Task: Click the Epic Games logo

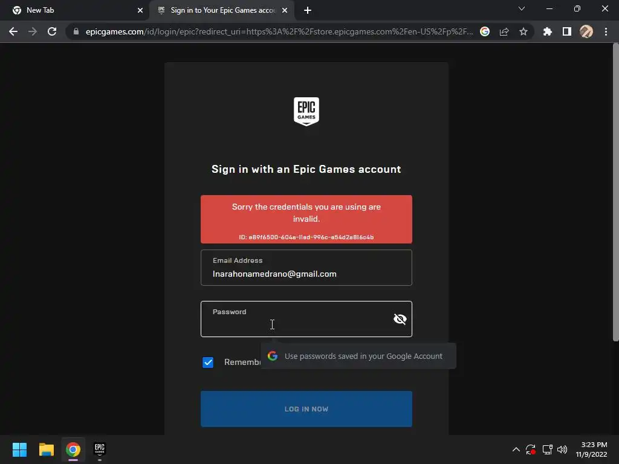Action: [306, 112]
